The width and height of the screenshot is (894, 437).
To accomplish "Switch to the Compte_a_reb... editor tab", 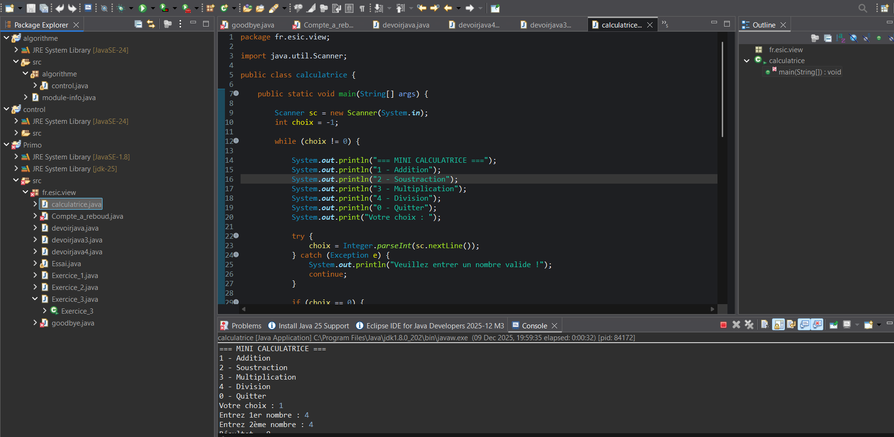I will point(323,25).
